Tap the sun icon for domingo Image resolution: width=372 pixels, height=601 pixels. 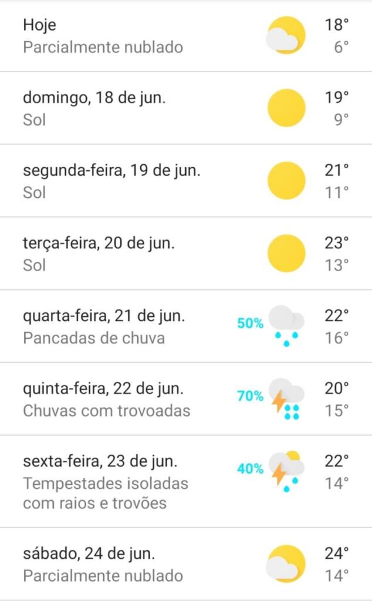[x=286, y=108]
